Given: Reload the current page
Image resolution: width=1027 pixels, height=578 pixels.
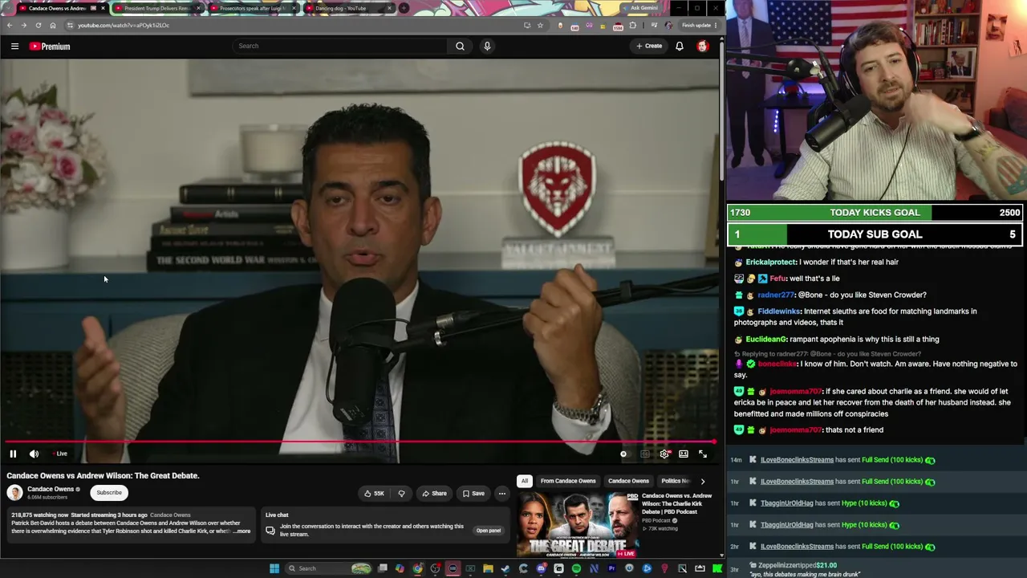Looking at the screenshot, I should pyautogui.click(x=38, y=25).
